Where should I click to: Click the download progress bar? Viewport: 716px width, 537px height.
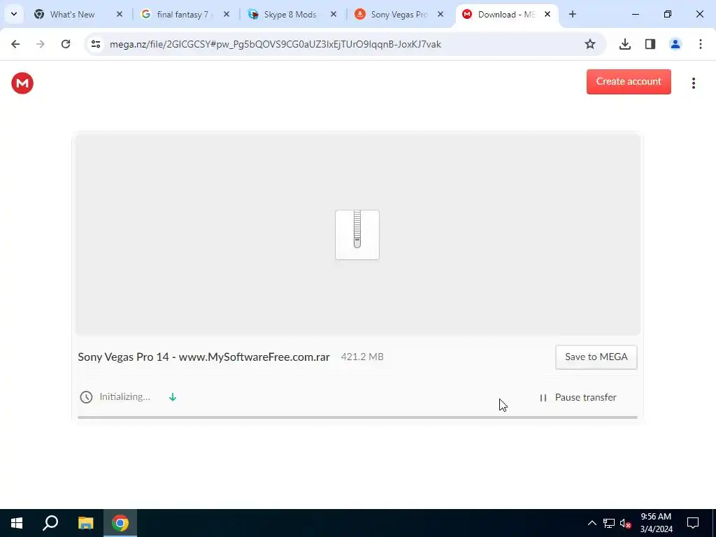(357, 417)
